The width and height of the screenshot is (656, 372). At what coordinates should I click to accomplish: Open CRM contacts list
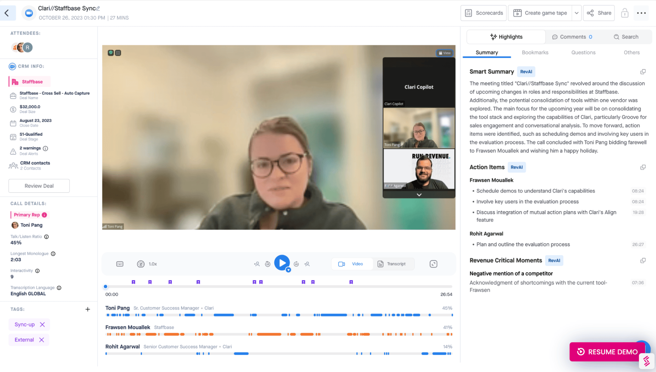coord(35,165)
